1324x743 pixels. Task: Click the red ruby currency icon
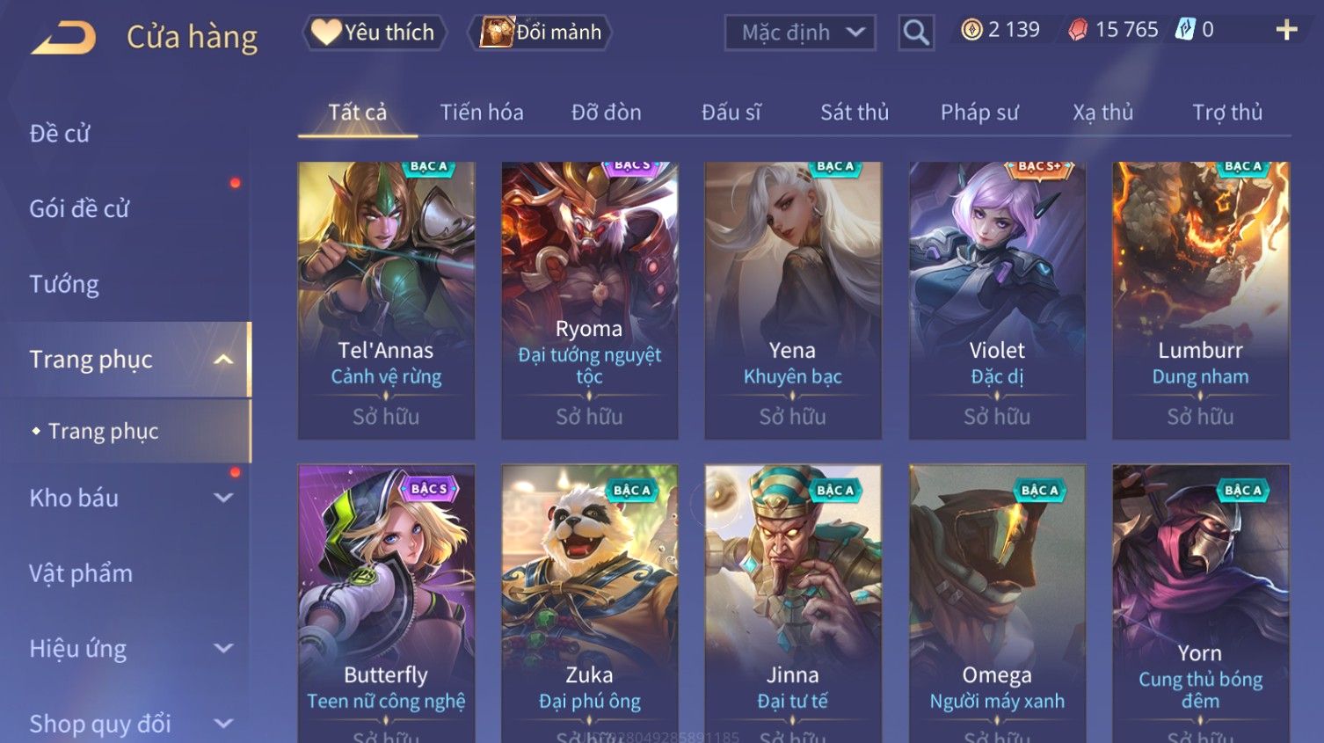[1078, 31]
